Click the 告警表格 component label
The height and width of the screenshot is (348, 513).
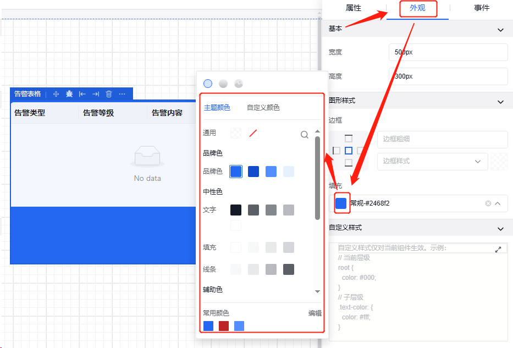click(x=27, y=94)
